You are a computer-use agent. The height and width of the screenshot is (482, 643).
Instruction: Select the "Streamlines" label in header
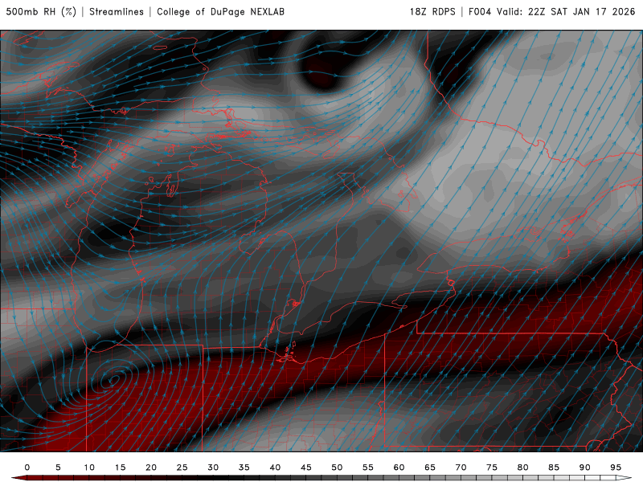coord(117,12)
